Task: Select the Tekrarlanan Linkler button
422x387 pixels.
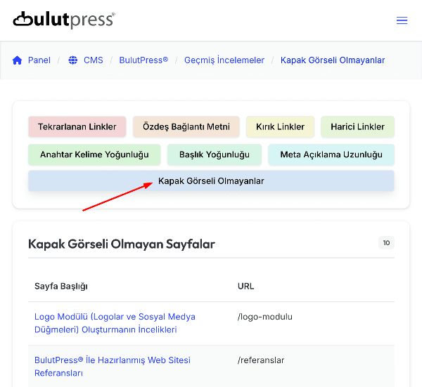Action: pyautogui.click(x=77, y=126)
